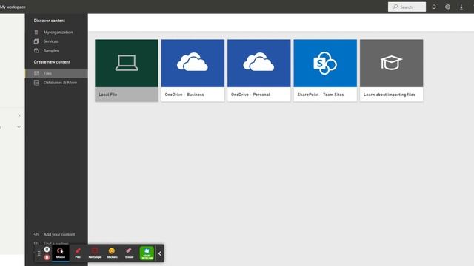
Task: Collapse the recorder toolbar with left chevron
Action: pyautogui.click(x=160, y=253)
